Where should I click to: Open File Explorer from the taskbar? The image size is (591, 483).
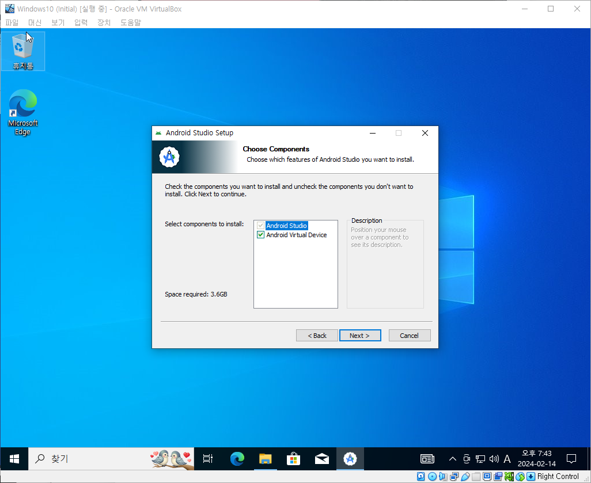tap(266, 458)
